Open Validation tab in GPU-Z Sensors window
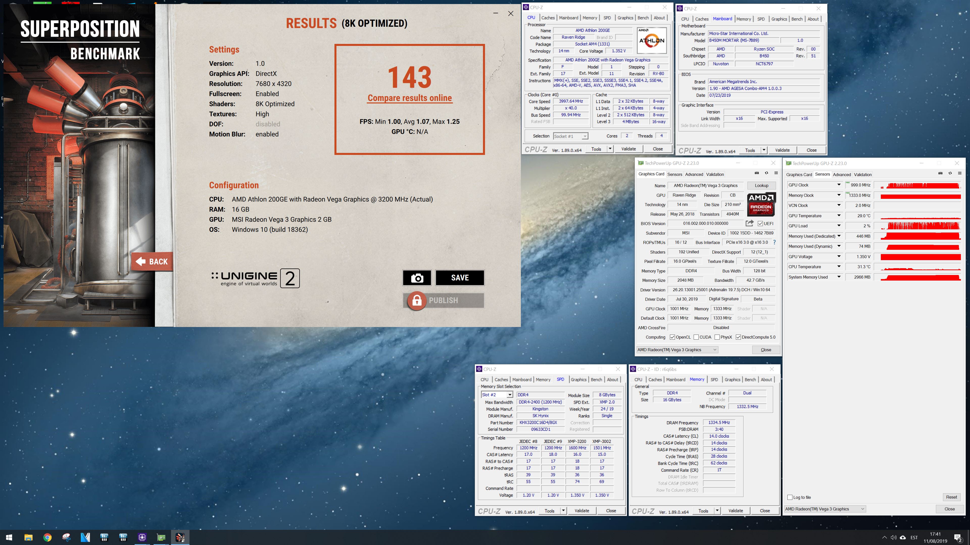Screen dimensions: 970x545 point(863,175)
